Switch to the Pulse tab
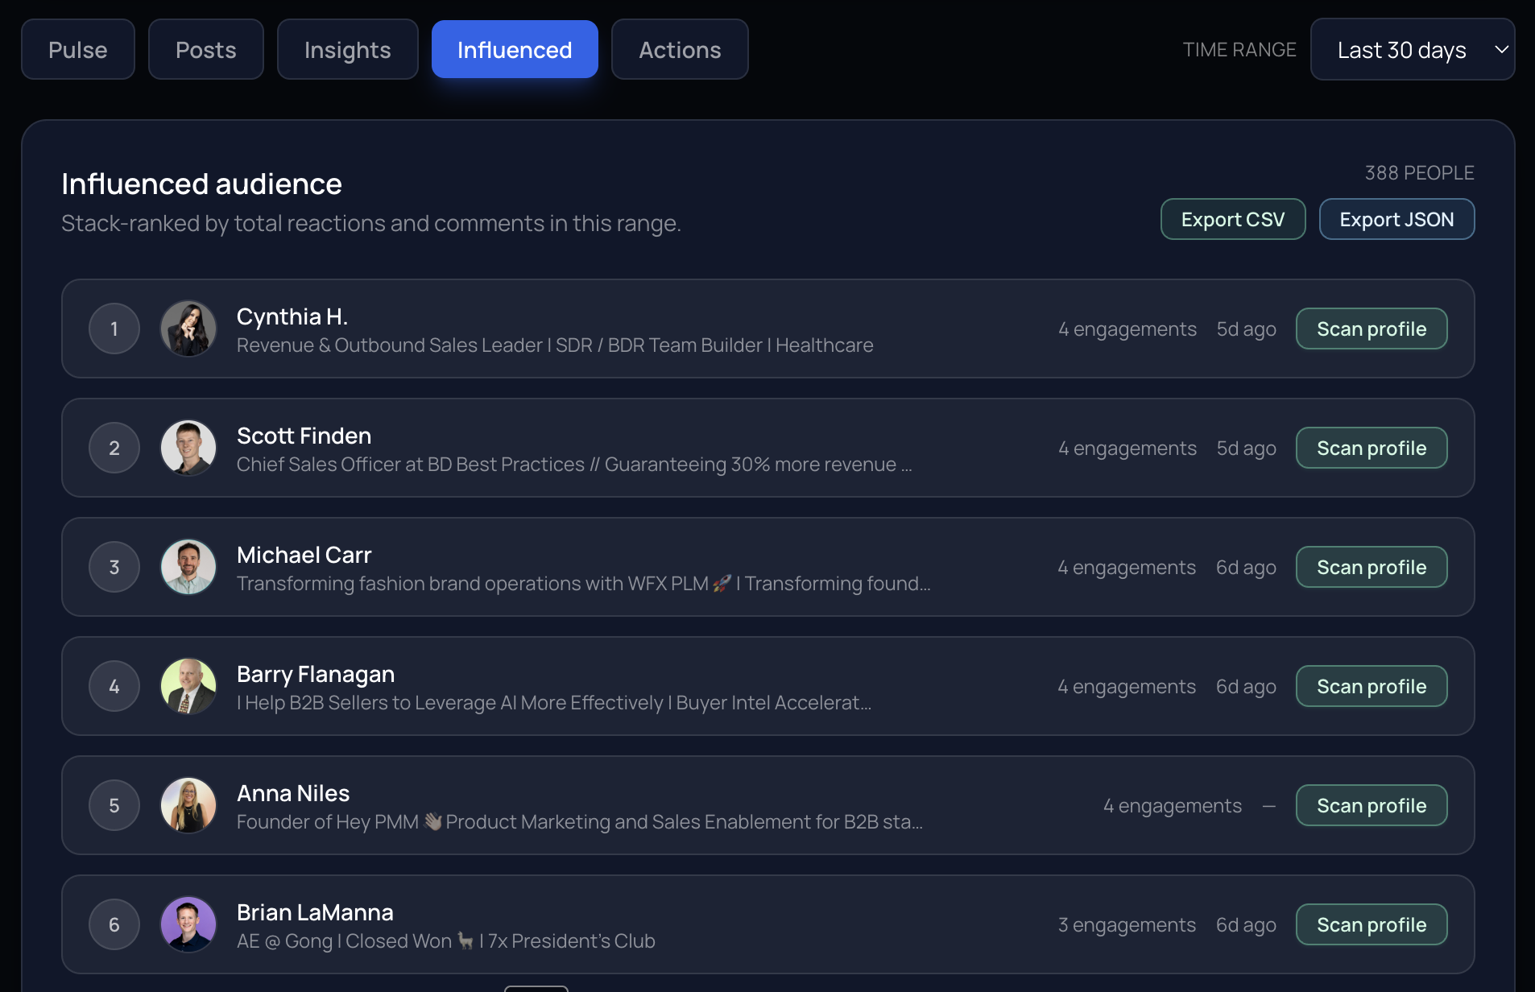Image resolution: width=1535 pixels, height=992 pixels. pos(77,49)
